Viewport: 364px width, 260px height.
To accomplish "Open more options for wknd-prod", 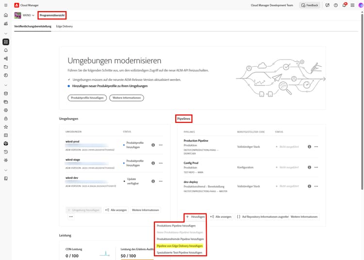I will tap(161, 145).
